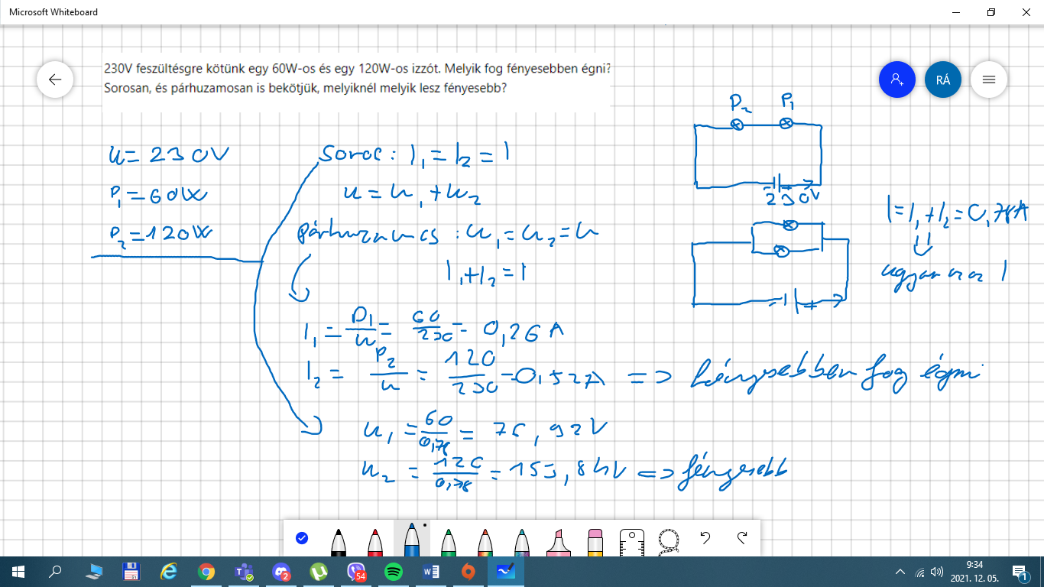The height and width of the screenshot is (587, 1044).
Task: Choose the rainbow pen tool
Action: pyautogui.click(x=486, y=541)
